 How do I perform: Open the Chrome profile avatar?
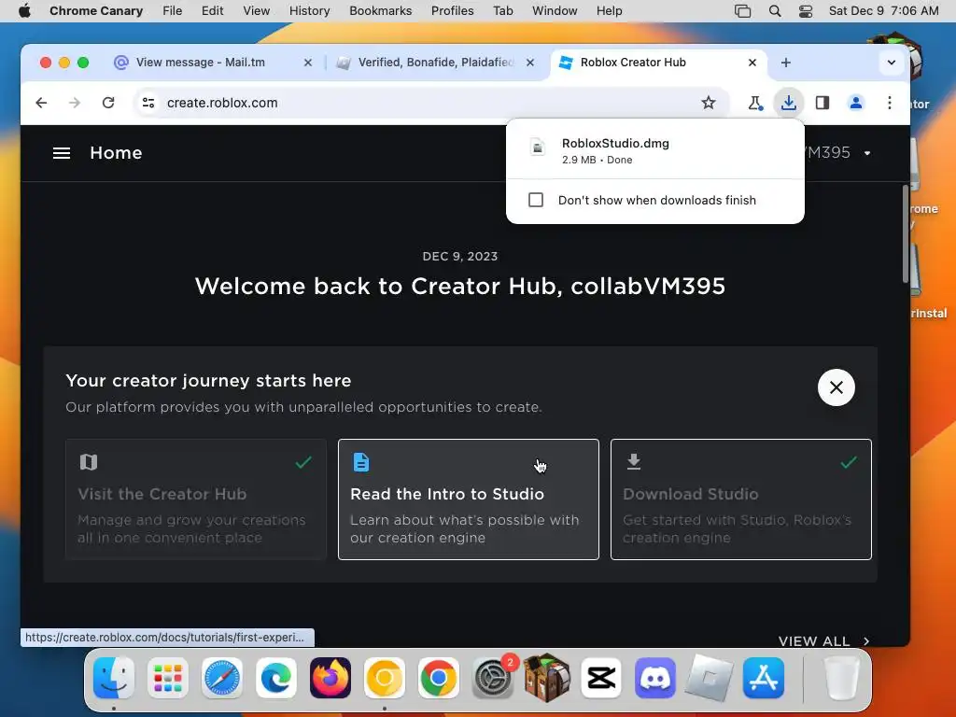tap(856, 103)
